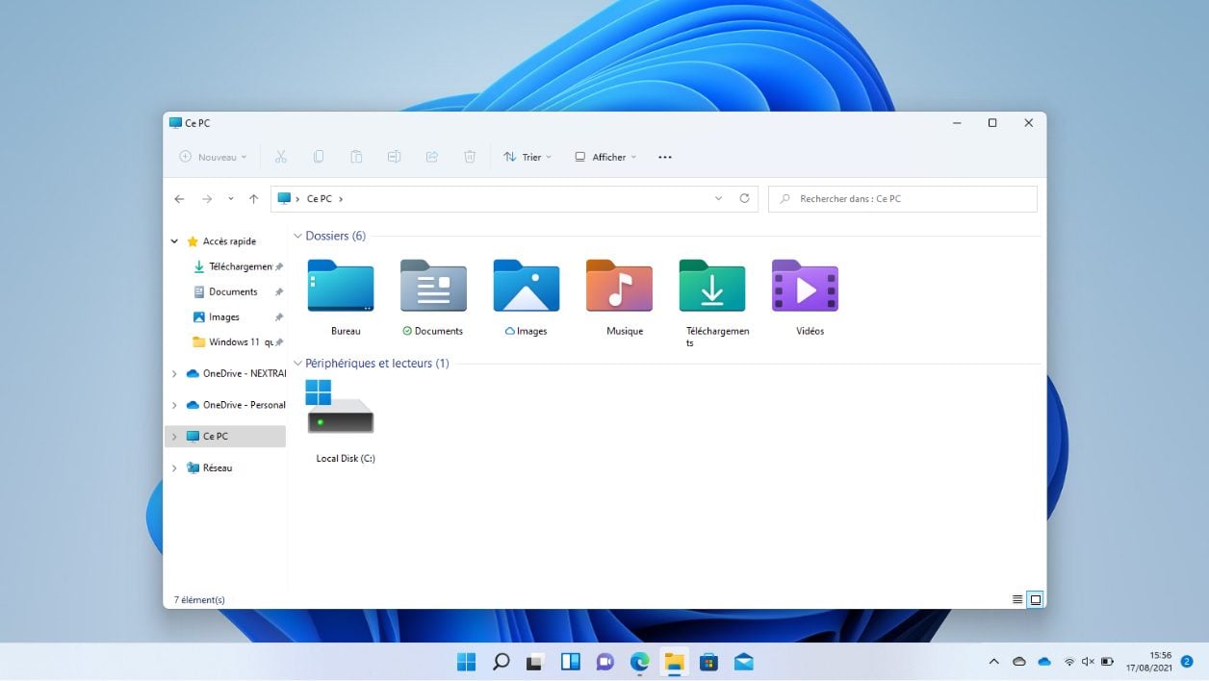Collapse the Accès rapide tree node
Viewport: 1209px width, 681px height.
tap(174, 241)
